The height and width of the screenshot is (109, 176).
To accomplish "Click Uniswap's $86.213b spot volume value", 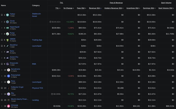I will 170,106.
